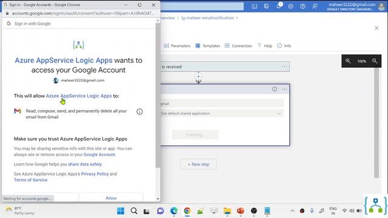This screenshot has width=388, height=218.
Task: Click the Chrome address bar URL
Action: coord(83,13)
